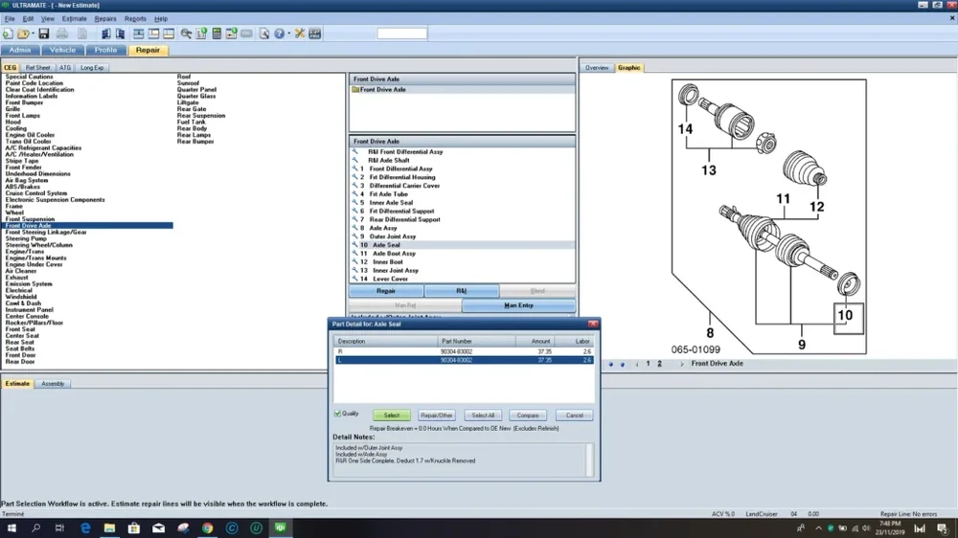Open the dropdown arrow beside Help icon

(289, 34)
